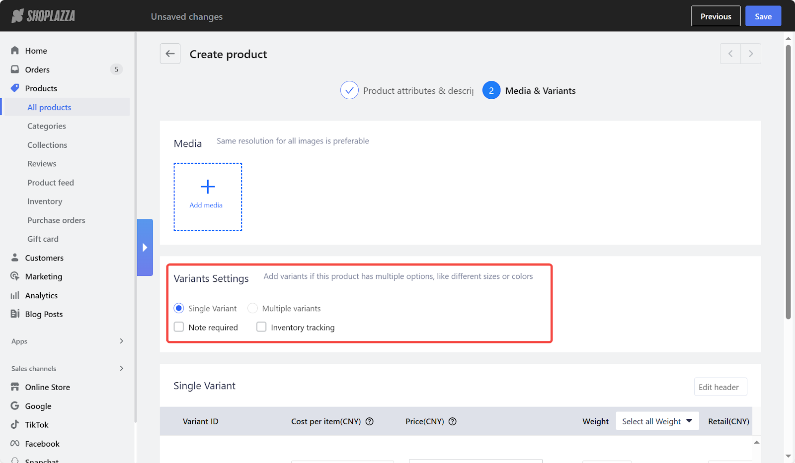Go to next product arrow
The image size is (795, 463).
[x=751, y=54]
